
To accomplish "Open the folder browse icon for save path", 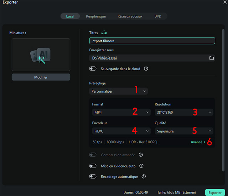I will click(x=211, y=58).
